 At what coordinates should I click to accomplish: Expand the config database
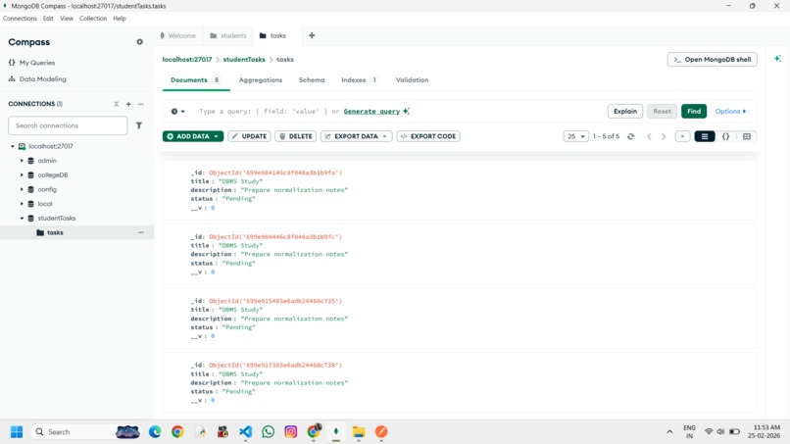(x=22, y=189)
